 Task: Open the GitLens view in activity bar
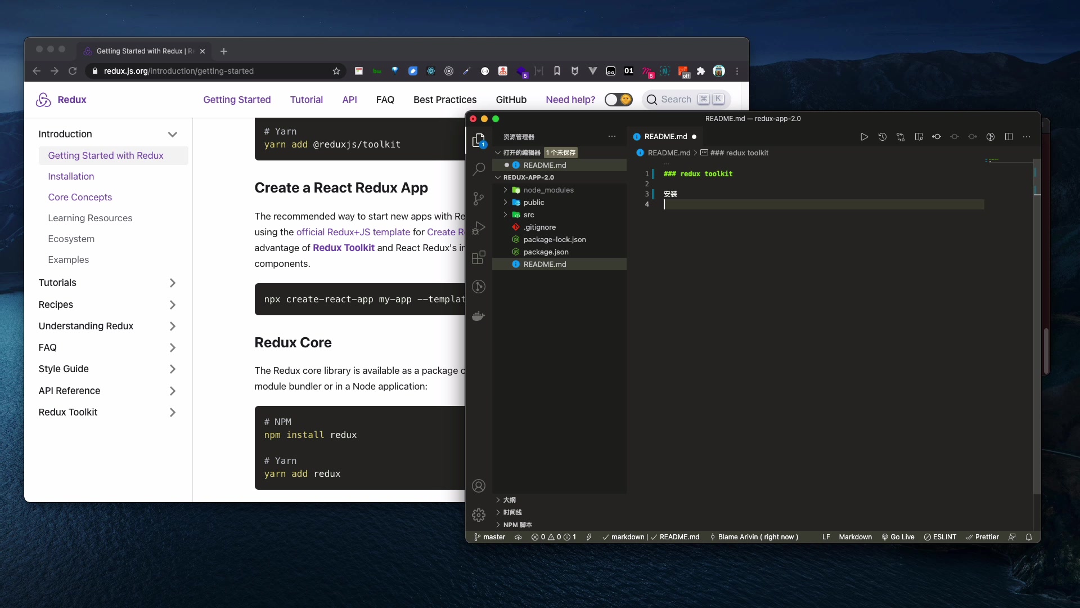pos(479,287)
